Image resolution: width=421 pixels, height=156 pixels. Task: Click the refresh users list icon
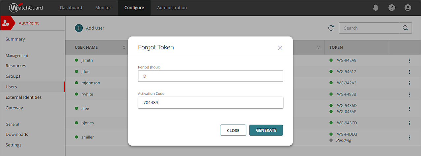point(331,28)
